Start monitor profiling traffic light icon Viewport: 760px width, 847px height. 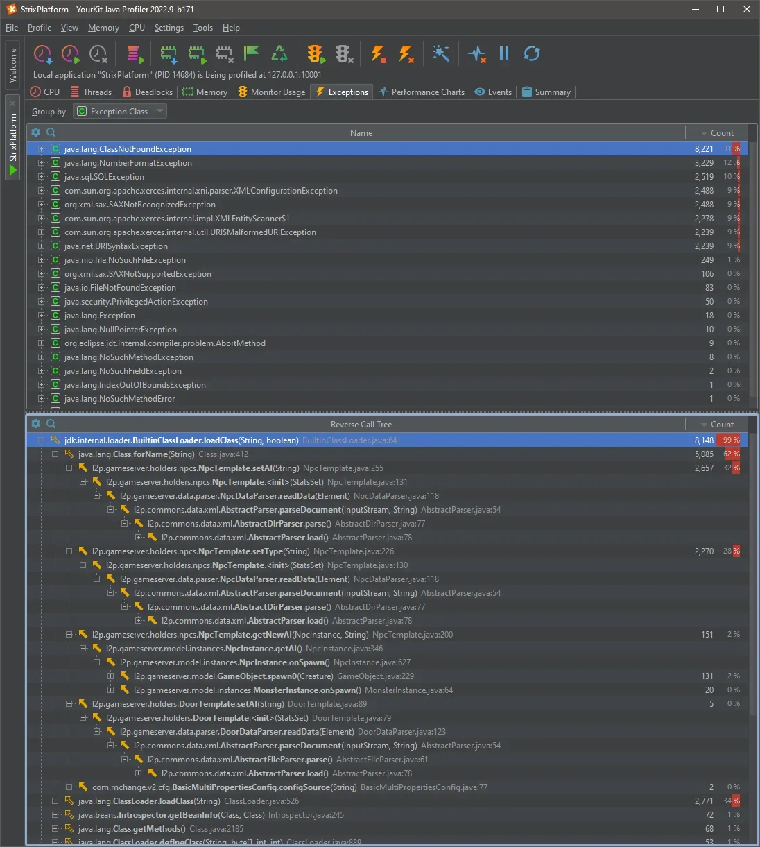pyautogui.click(x=316, y=54)
